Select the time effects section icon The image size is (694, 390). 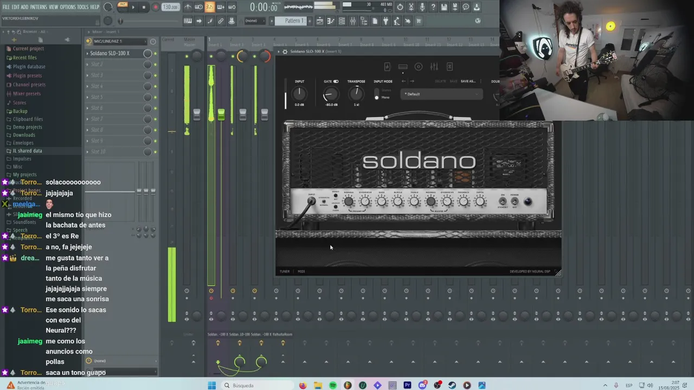click(450, 67)
